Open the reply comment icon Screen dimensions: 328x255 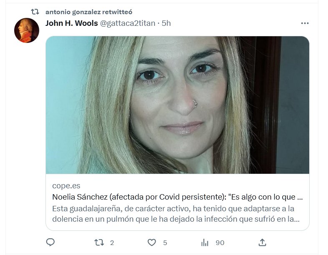[50, 242]
